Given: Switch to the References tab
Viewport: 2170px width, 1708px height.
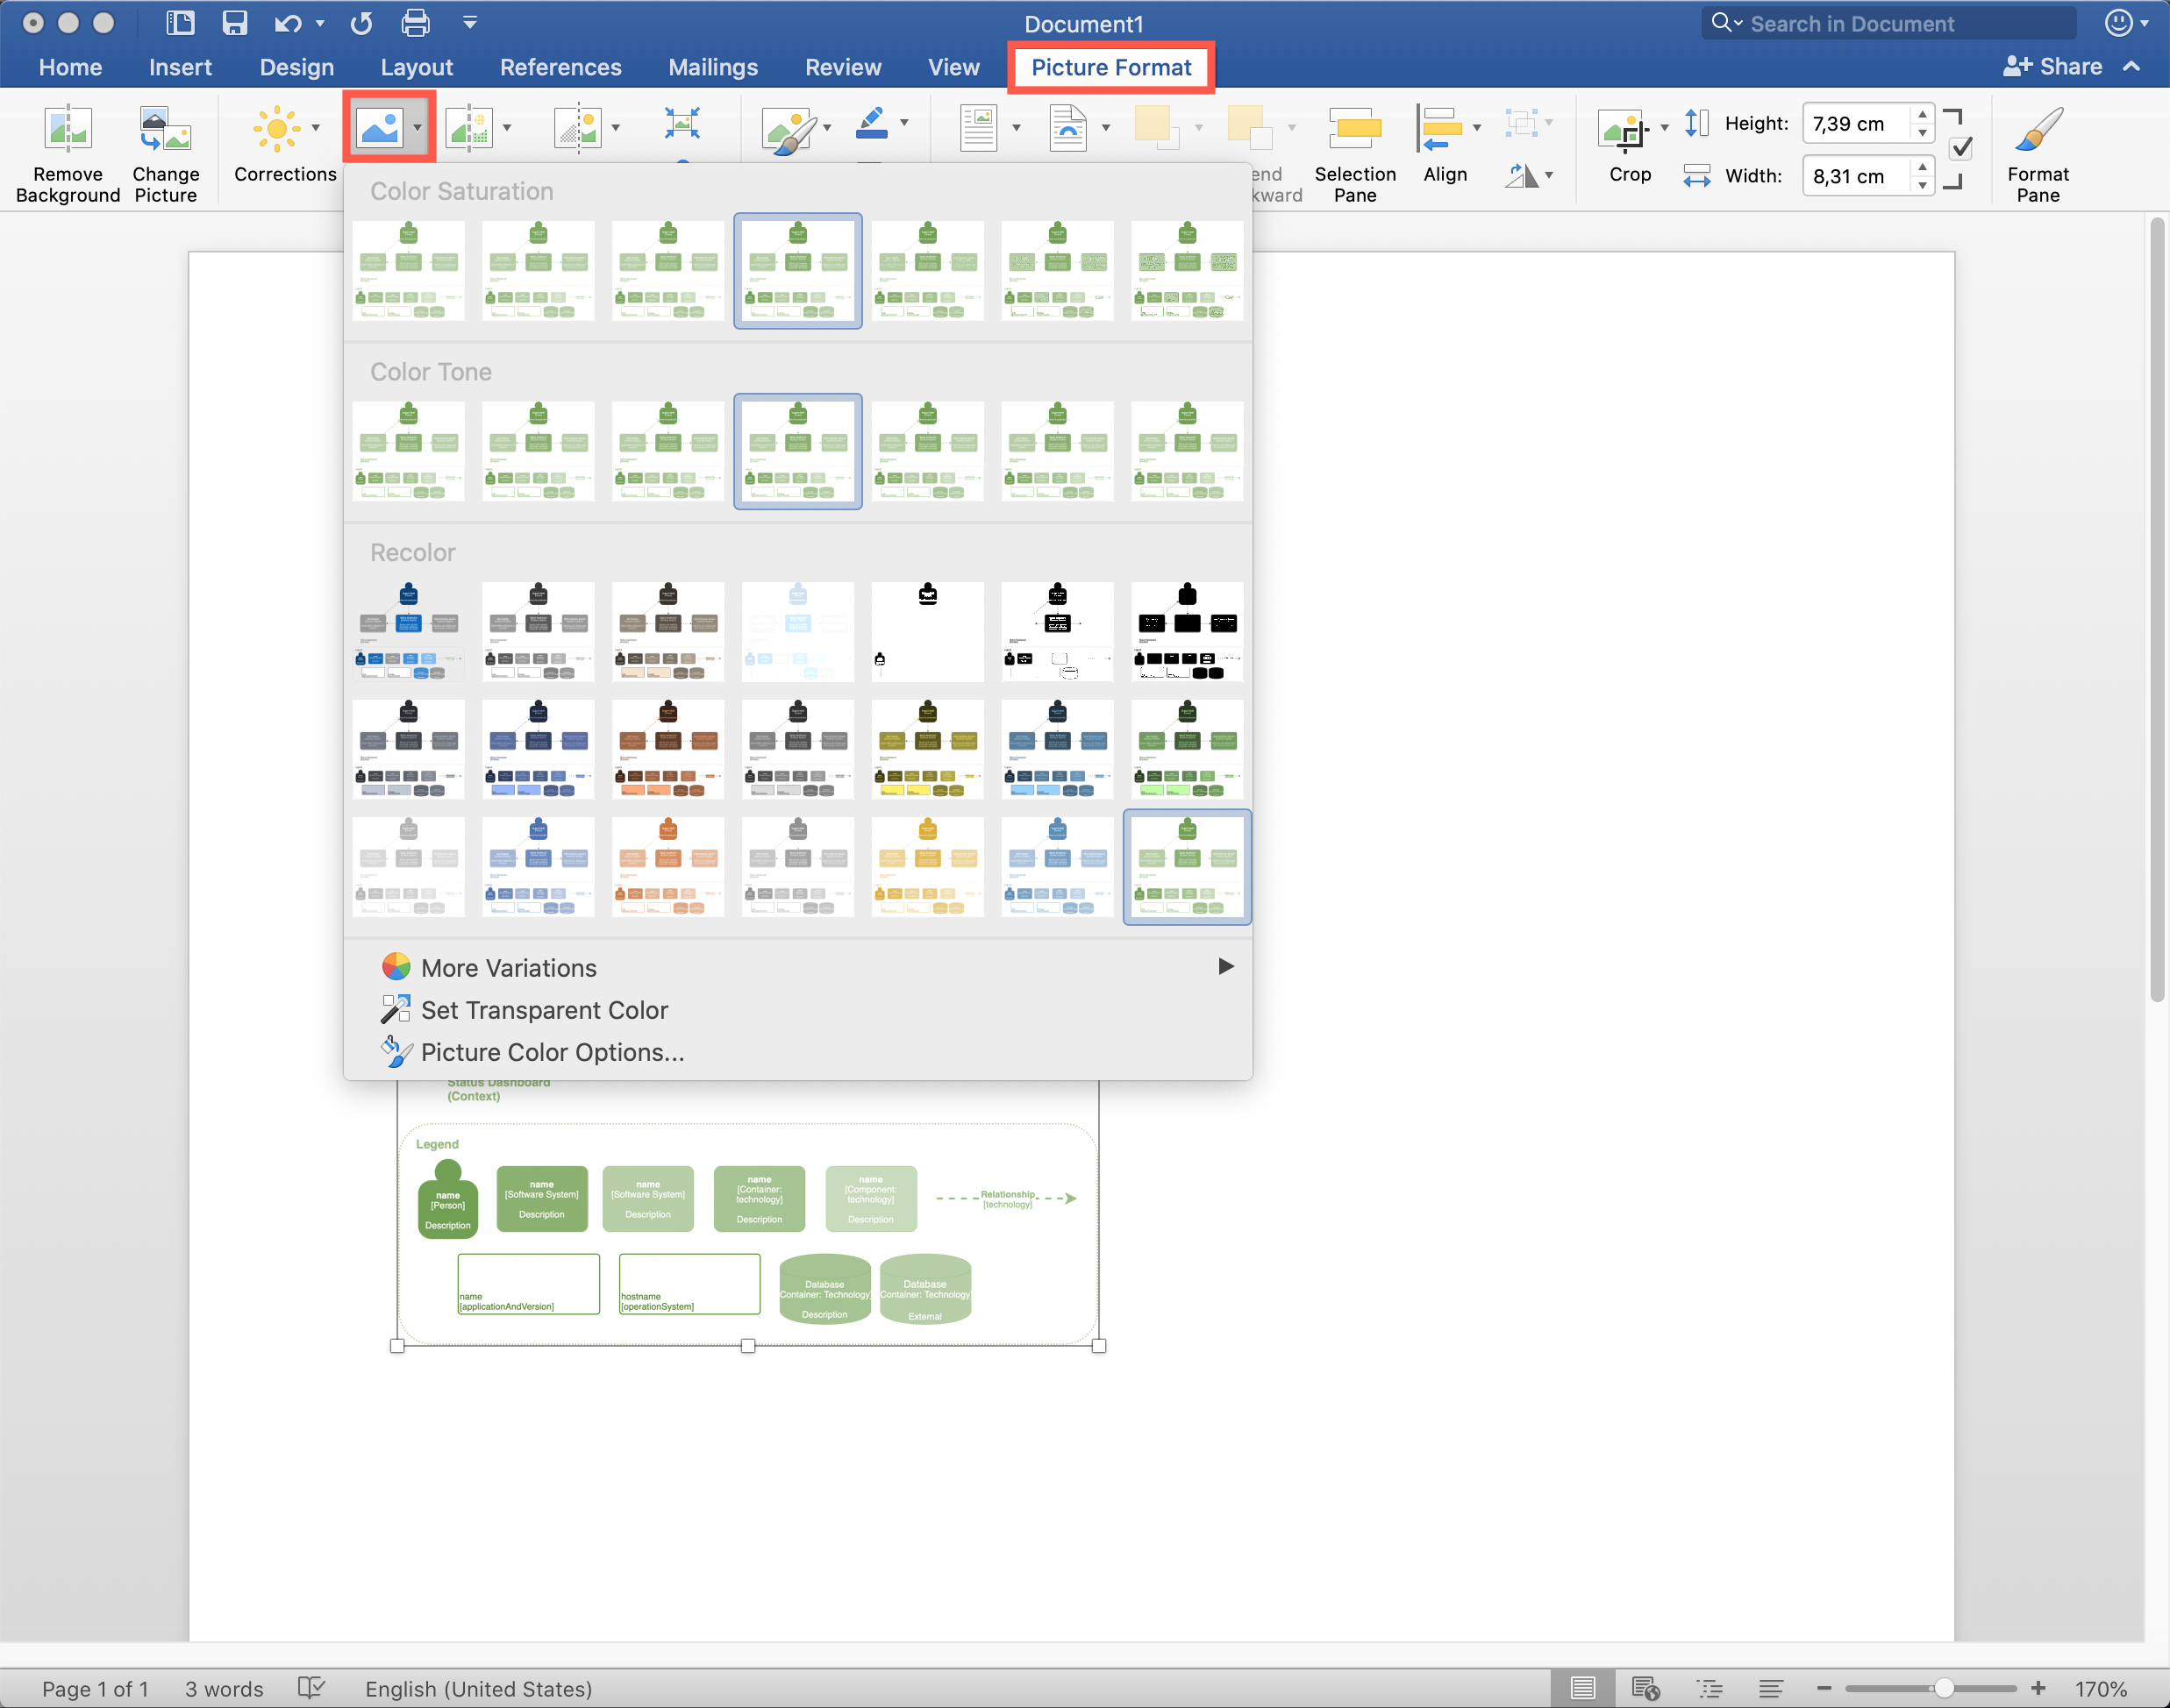Looking at the screenshot, I should click(560, 67).
